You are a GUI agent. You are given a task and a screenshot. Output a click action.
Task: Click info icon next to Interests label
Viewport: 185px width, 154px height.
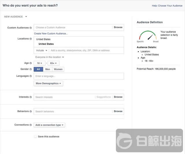point(31,97)
